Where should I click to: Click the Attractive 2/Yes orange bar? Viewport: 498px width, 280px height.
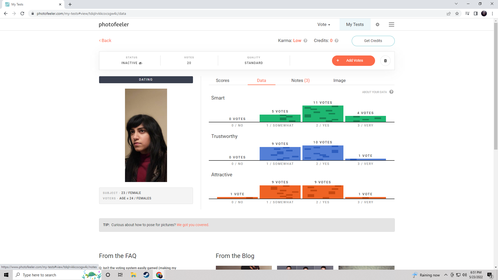[323, 192]
